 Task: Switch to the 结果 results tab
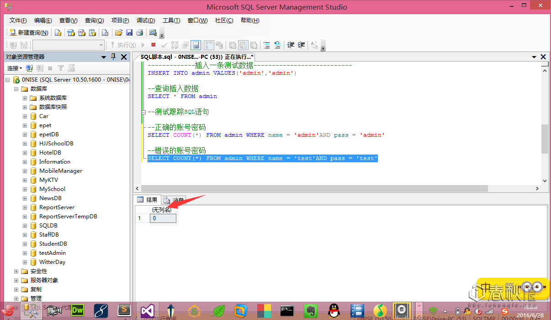pyautogui.click(x=148, y=200)
